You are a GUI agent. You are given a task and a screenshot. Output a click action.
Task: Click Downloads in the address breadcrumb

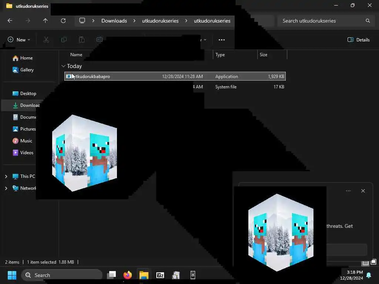[x=114, y=21]
